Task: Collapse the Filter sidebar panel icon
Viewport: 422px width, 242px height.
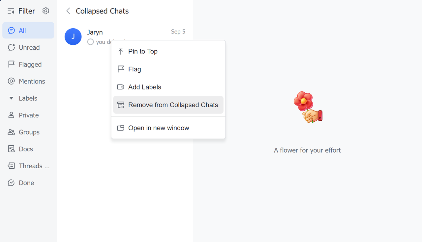Action: coord(11,11)
